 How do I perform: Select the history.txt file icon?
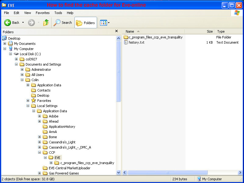pos(126,42)
